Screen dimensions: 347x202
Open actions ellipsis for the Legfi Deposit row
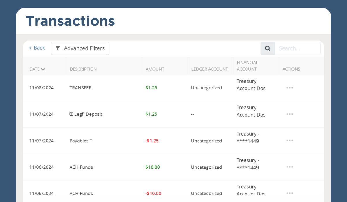pos(289,114)
